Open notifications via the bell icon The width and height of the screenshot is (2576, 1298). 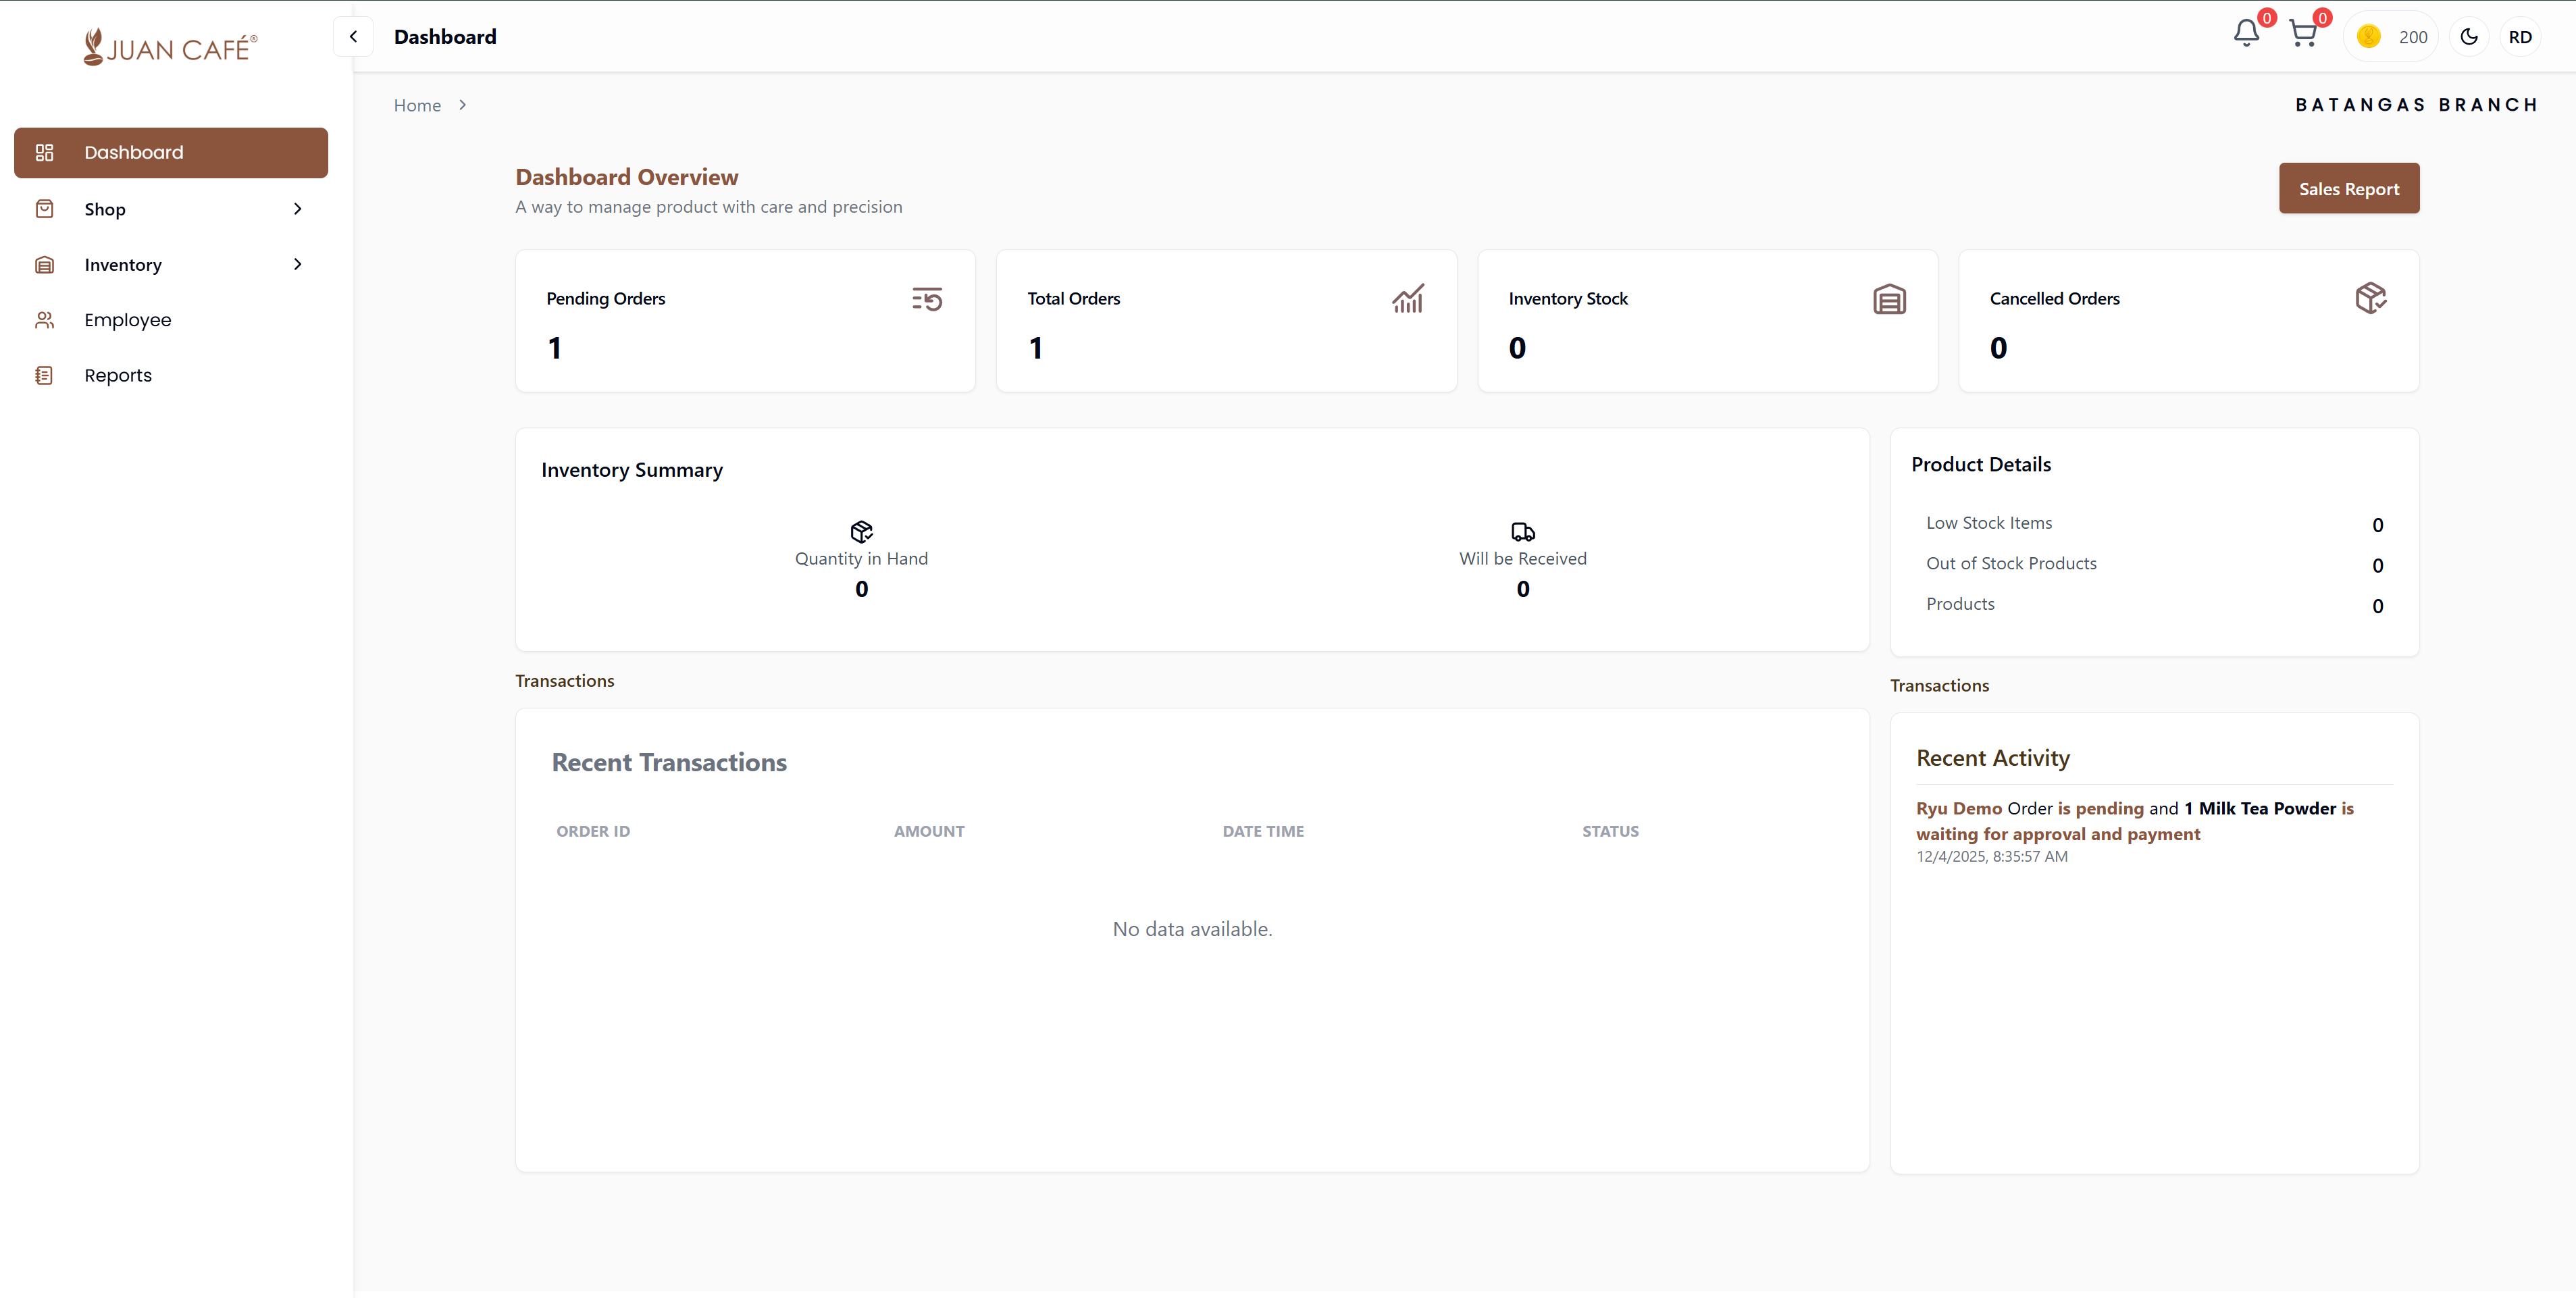pyautogui.click(x=2246, y=35)
